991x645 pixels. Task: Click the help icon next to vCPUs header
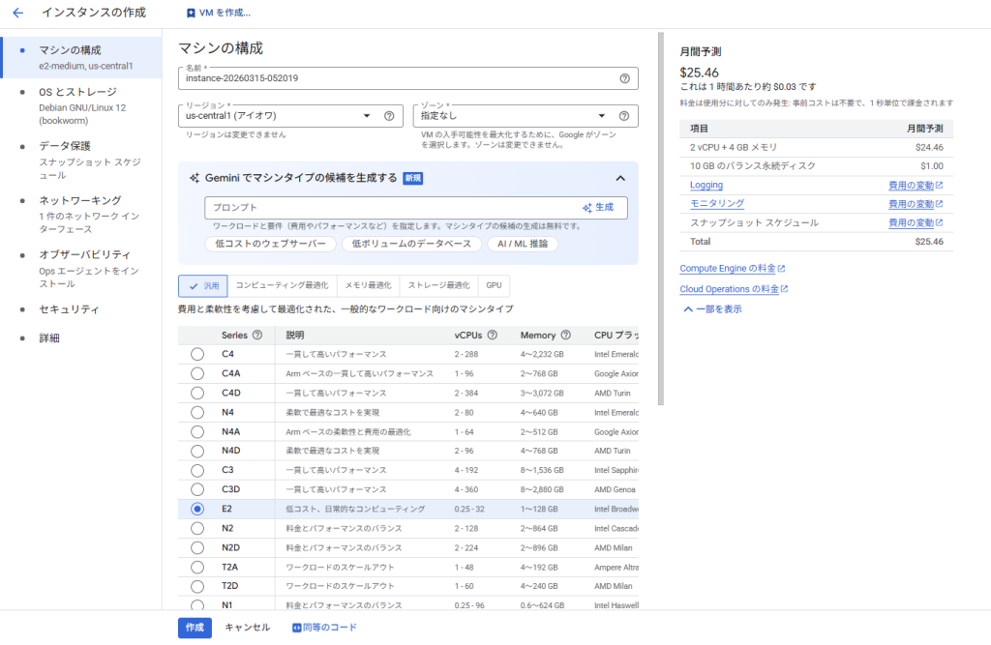click(493, 336)
